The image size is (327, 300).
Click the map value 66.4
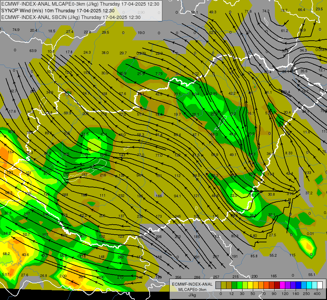click(x=301, y=10)
